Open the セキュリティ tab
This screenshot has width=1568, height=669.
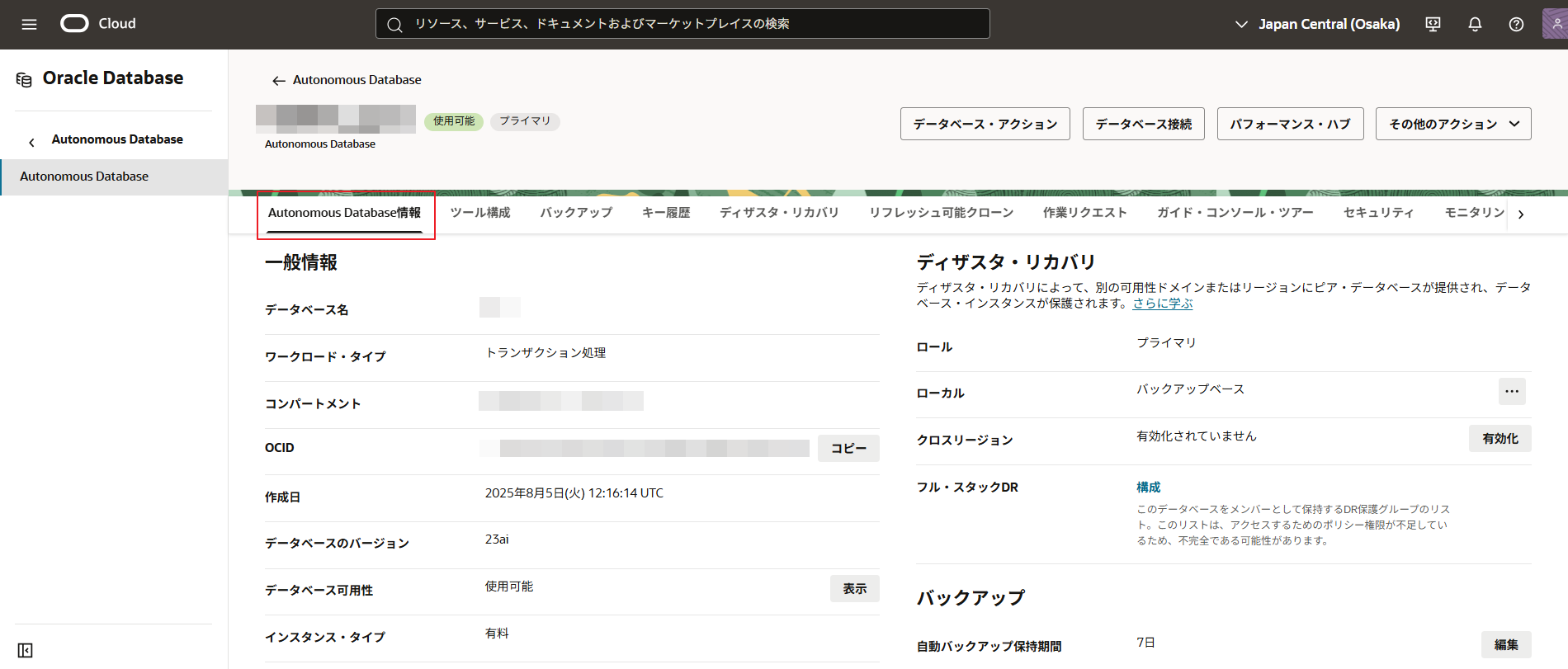(x=1378, y=213)
